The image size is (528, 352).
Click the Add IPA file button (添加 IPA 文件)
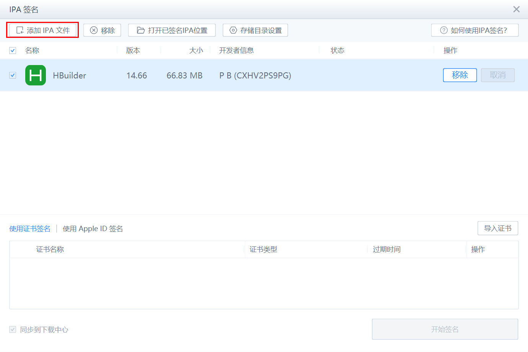tap(42, 30)
